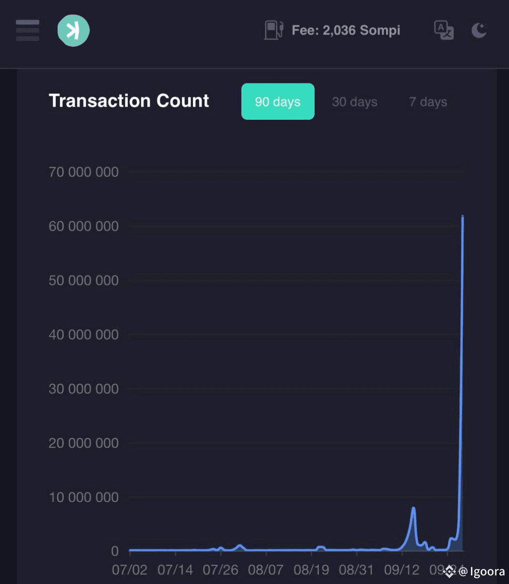Toggle dark mode with the moon icon
This screenshot has height=584, width=509.
(479, 31)
